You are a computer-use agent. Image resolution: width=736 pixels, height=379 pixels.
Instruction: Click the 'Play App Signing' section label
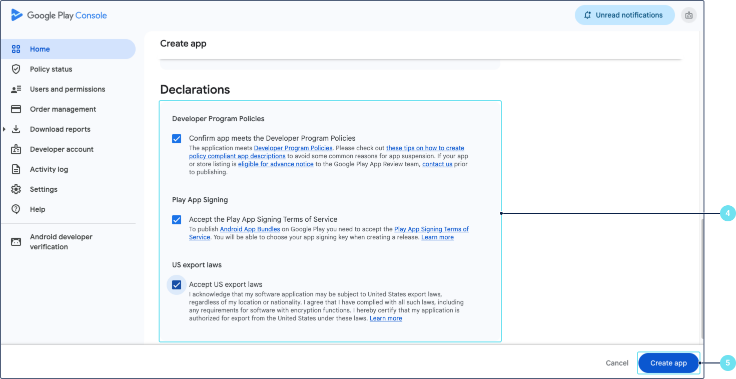coord(200,200)
